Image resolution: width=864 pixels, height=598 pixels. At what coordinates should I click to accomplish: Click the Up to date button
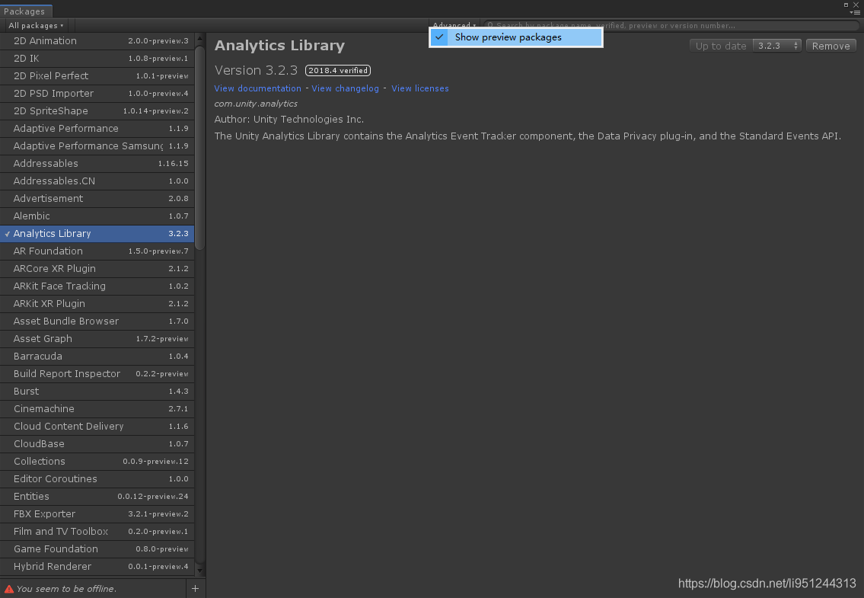pyautogui.click(x=721, y=46)
